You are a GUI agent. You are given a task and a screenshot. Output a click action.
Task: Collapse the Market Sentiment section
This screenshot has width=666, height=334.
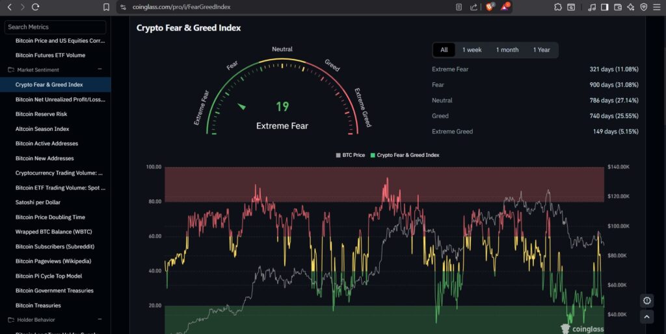[x=100, y=69]
